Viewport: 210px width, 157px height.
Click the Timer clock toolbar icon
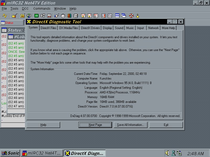[63, 16]
